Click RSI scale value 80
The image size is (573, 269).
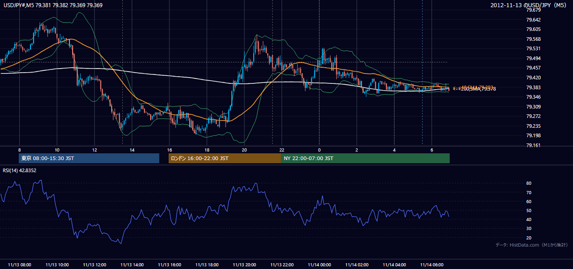coord(529,183)
